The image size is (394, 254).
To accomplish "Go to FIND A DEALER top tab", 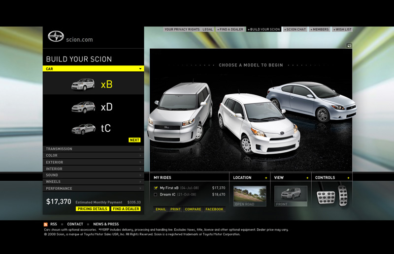I will pos(230,29).
